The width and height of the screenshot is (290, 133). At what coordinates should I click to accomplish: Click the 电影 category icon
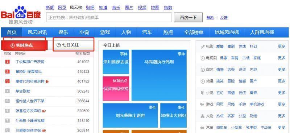[x=203, y=46]
